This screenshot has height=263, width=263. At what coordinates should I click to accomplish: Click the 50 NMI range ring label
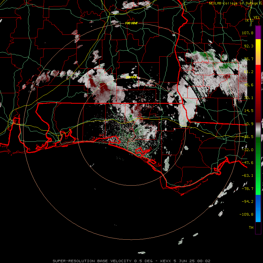pos(131,77)
